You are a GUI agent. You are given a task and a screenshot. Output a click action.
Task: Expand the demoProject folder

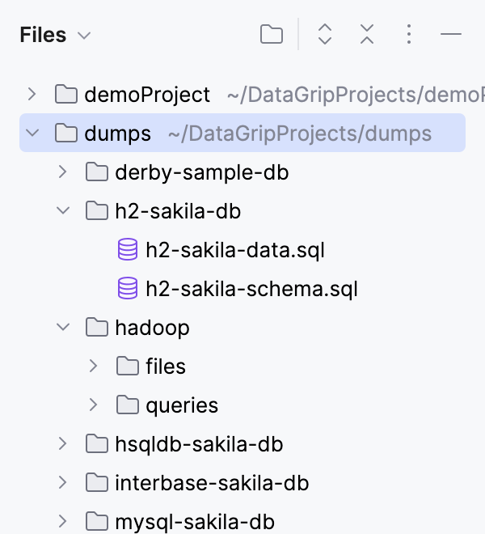(32, 95)
